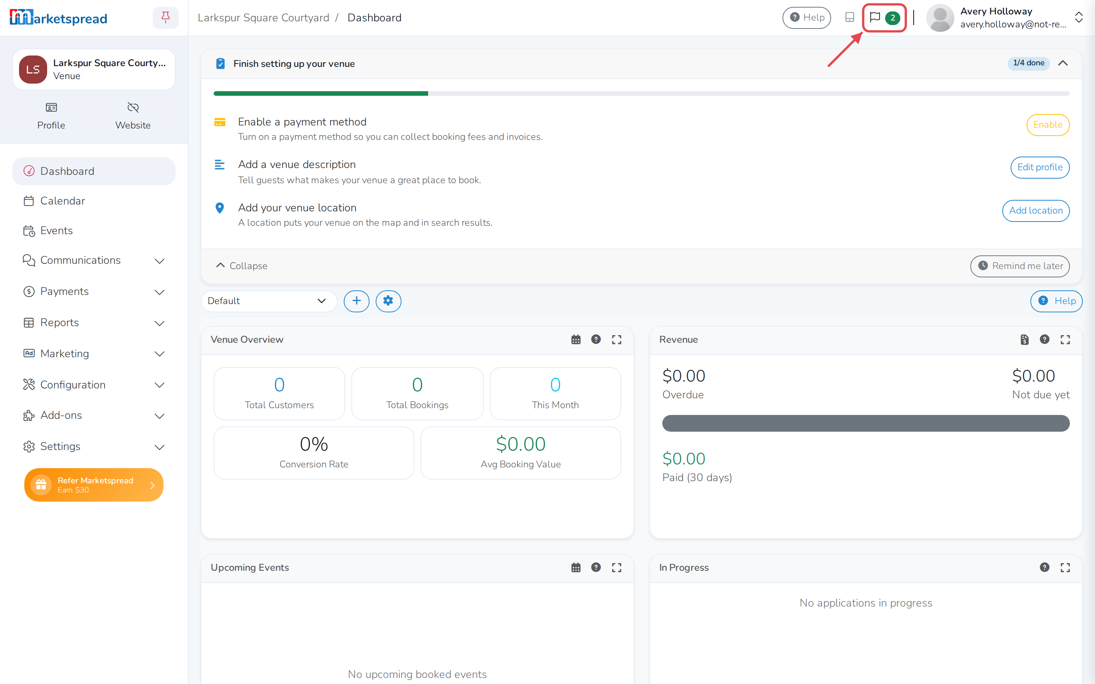Click the Enable payment method button

coord(1047,125)
